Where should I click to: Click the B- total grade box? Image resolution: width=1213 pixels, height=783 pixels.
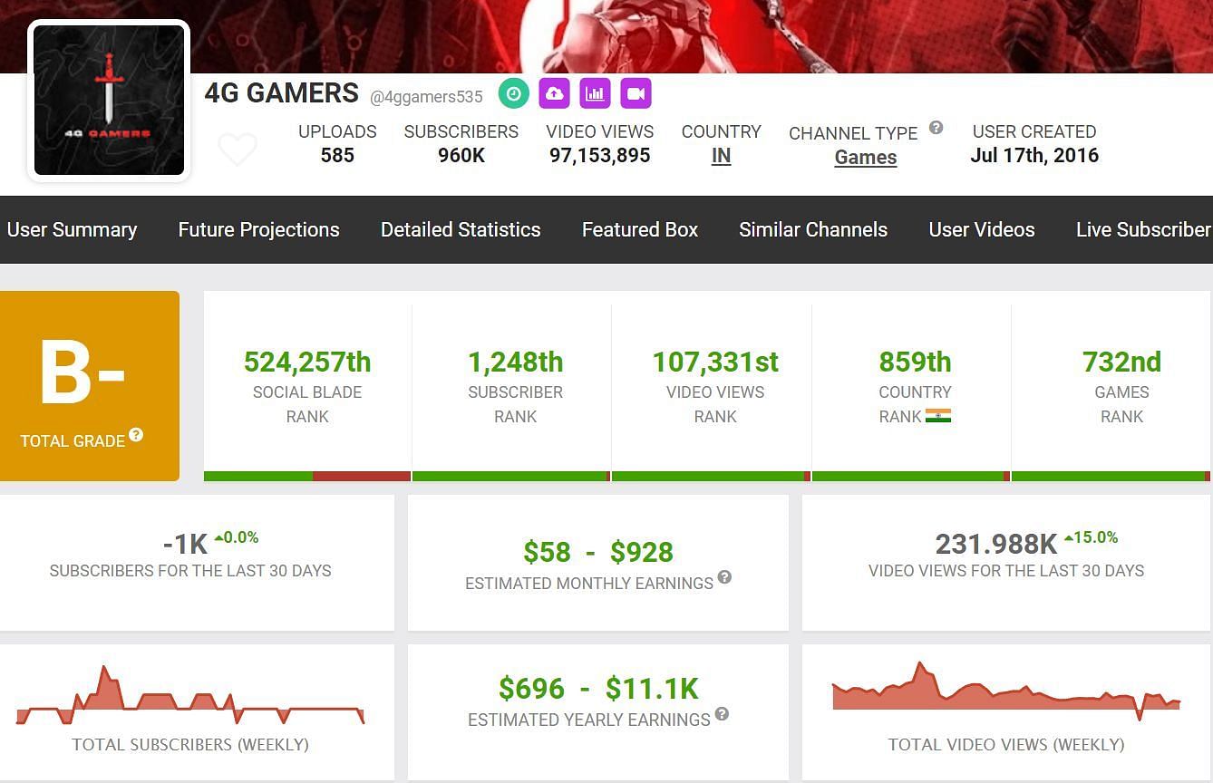coord(89,386)
